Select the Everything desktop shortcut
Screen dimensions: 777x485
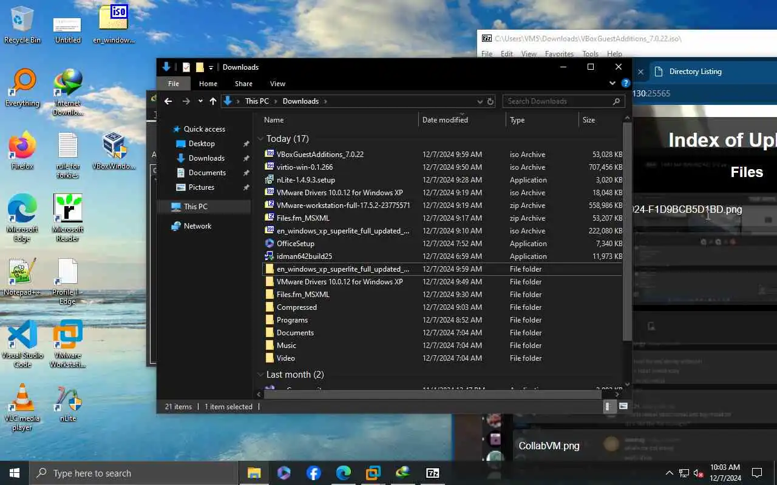click(22, 88)
